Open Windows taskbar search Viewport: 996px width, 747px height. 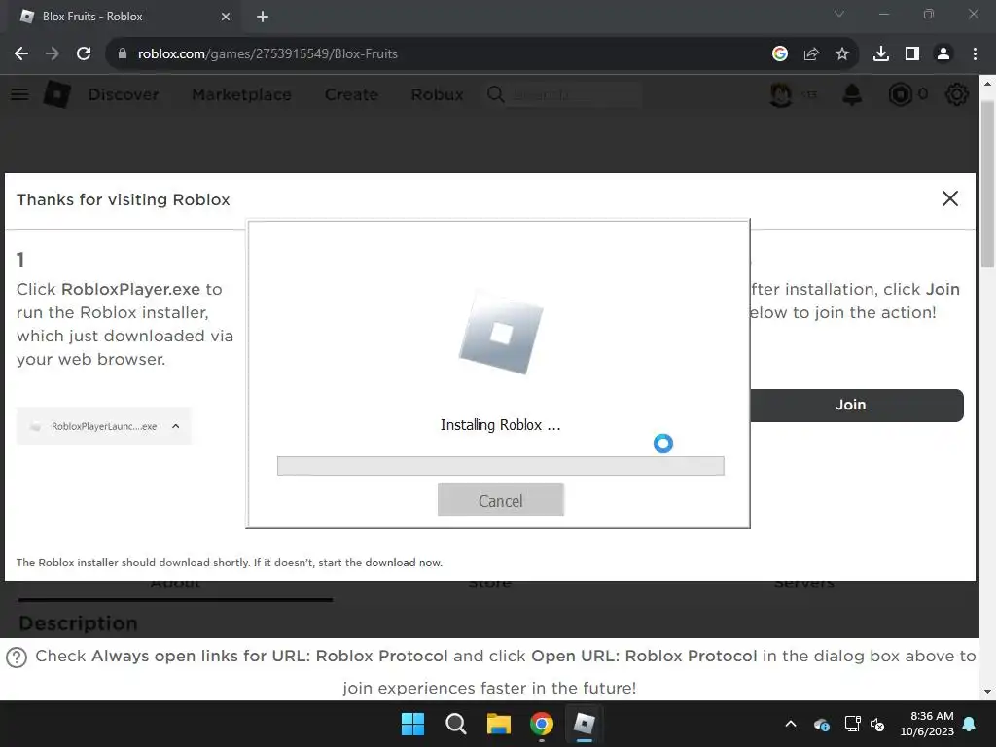click(455, 724)
